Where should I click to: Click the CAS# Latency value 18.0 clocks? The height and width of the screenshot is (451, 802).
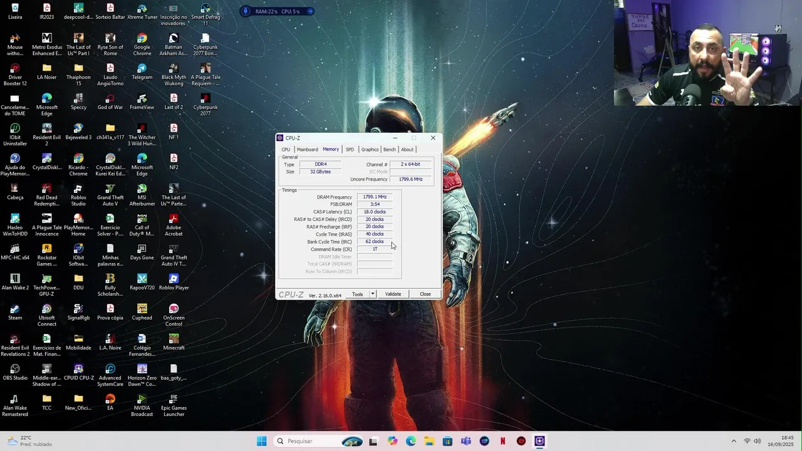coord(375,212)
